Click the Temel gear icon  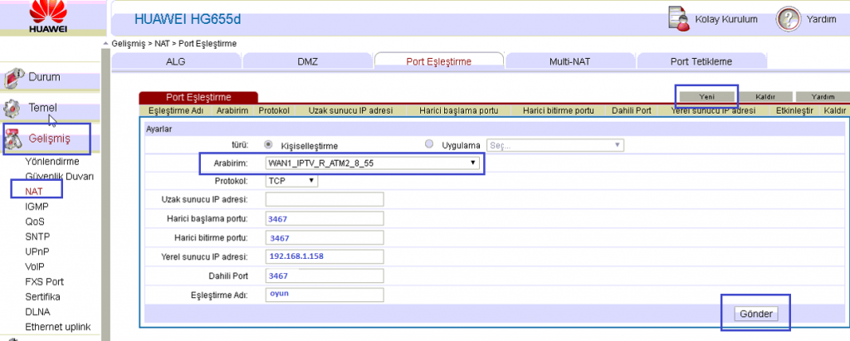[x=12, y=109]
